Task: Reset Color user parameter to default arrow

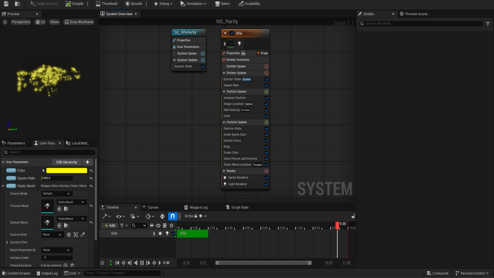Action: (x=91, y=171)
